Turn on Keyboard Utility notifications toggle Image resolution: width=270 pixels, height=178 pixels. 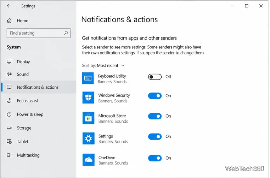[155, 77]
